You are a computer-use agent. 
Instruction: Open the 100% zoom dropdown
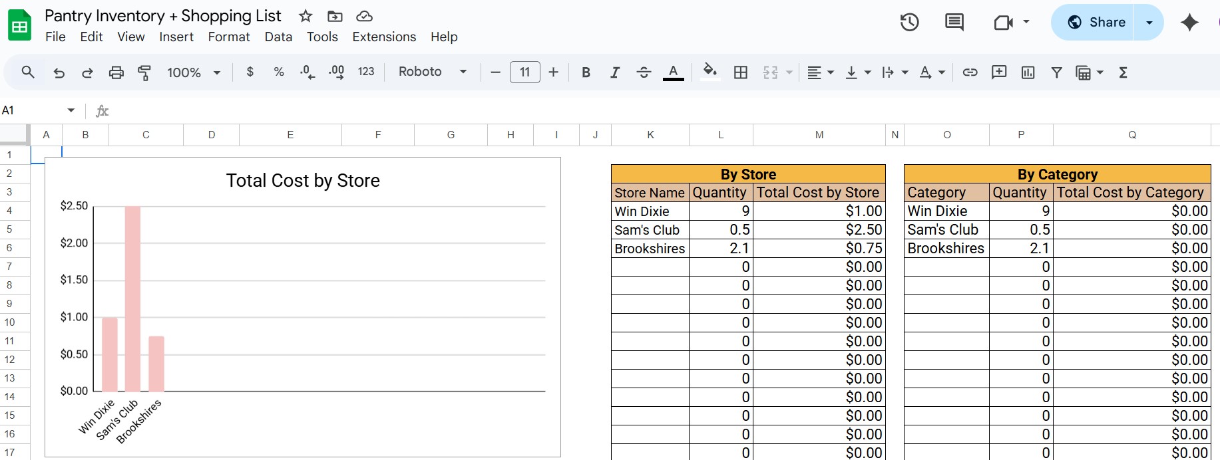click(193, 72)
